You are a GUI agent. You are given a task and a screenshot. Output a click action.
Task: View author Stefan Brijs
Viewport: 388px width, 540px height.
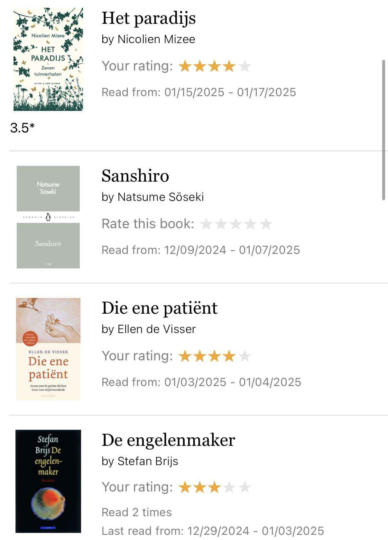point(148,461)
